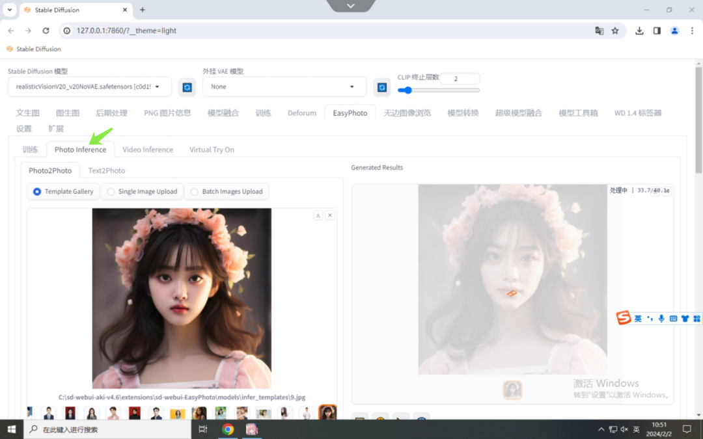Switch to the Video Inference tab
The image size is (703, 439).
pos(148,150)
